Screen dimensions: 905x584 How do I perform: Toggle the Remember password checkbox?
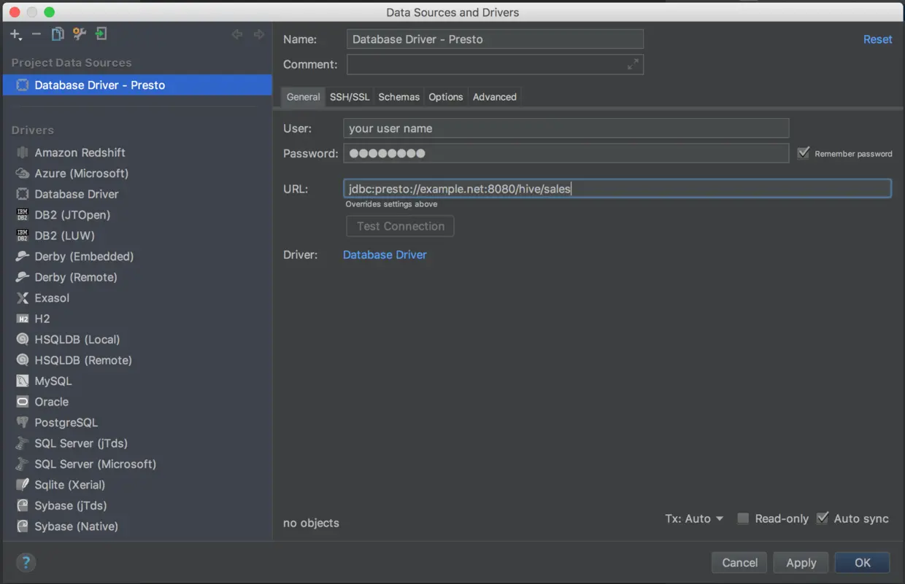pyautogui.click(x=804, y=153)
